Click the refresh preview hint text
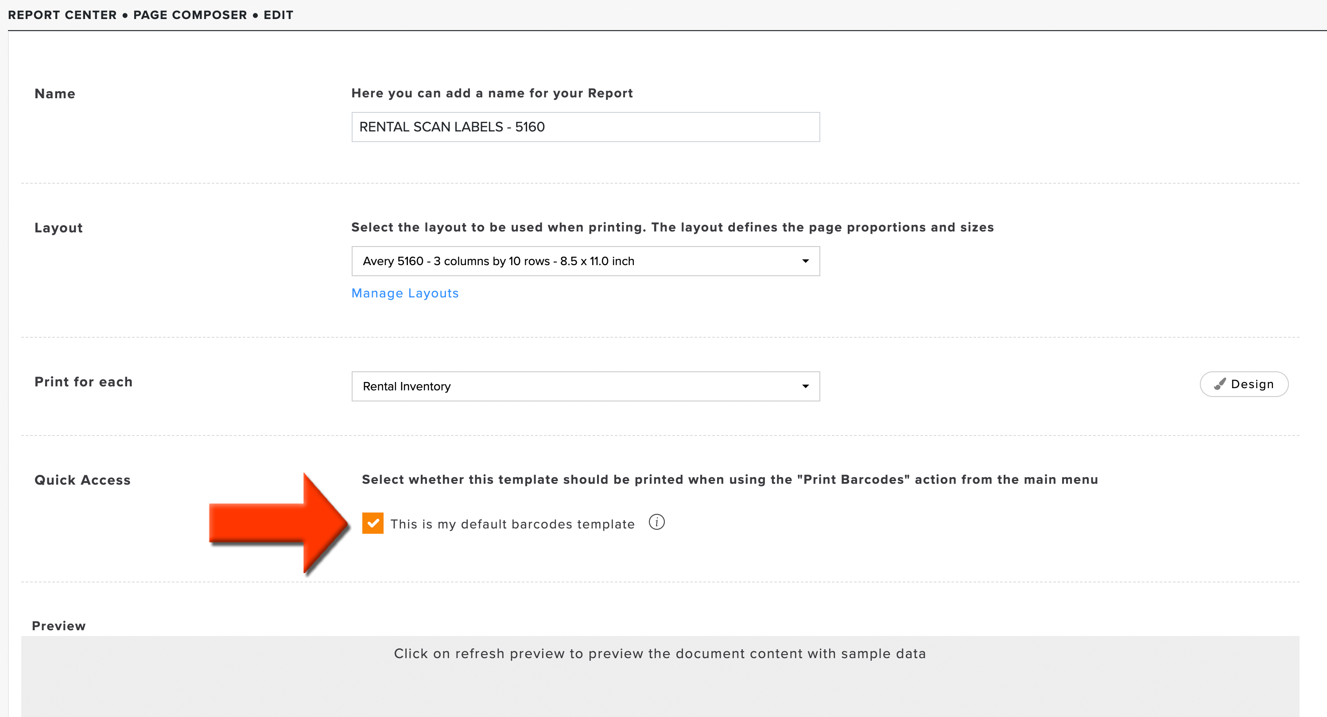Screen dimensions: 1327x717 [660, 653]
